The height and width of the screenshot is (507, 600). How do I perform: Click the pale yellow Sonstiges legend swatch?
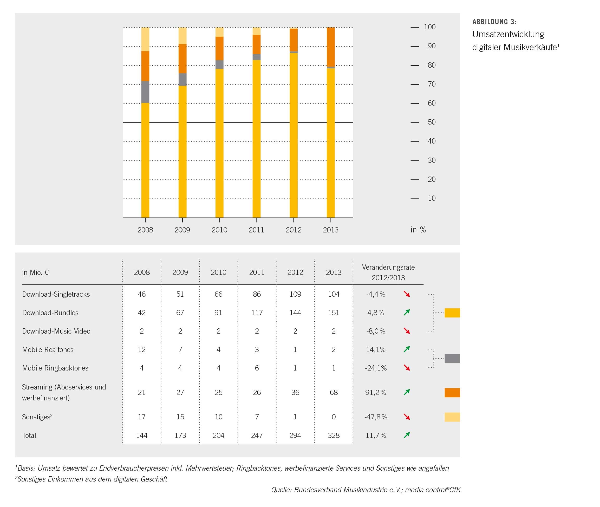pos(452,417)
